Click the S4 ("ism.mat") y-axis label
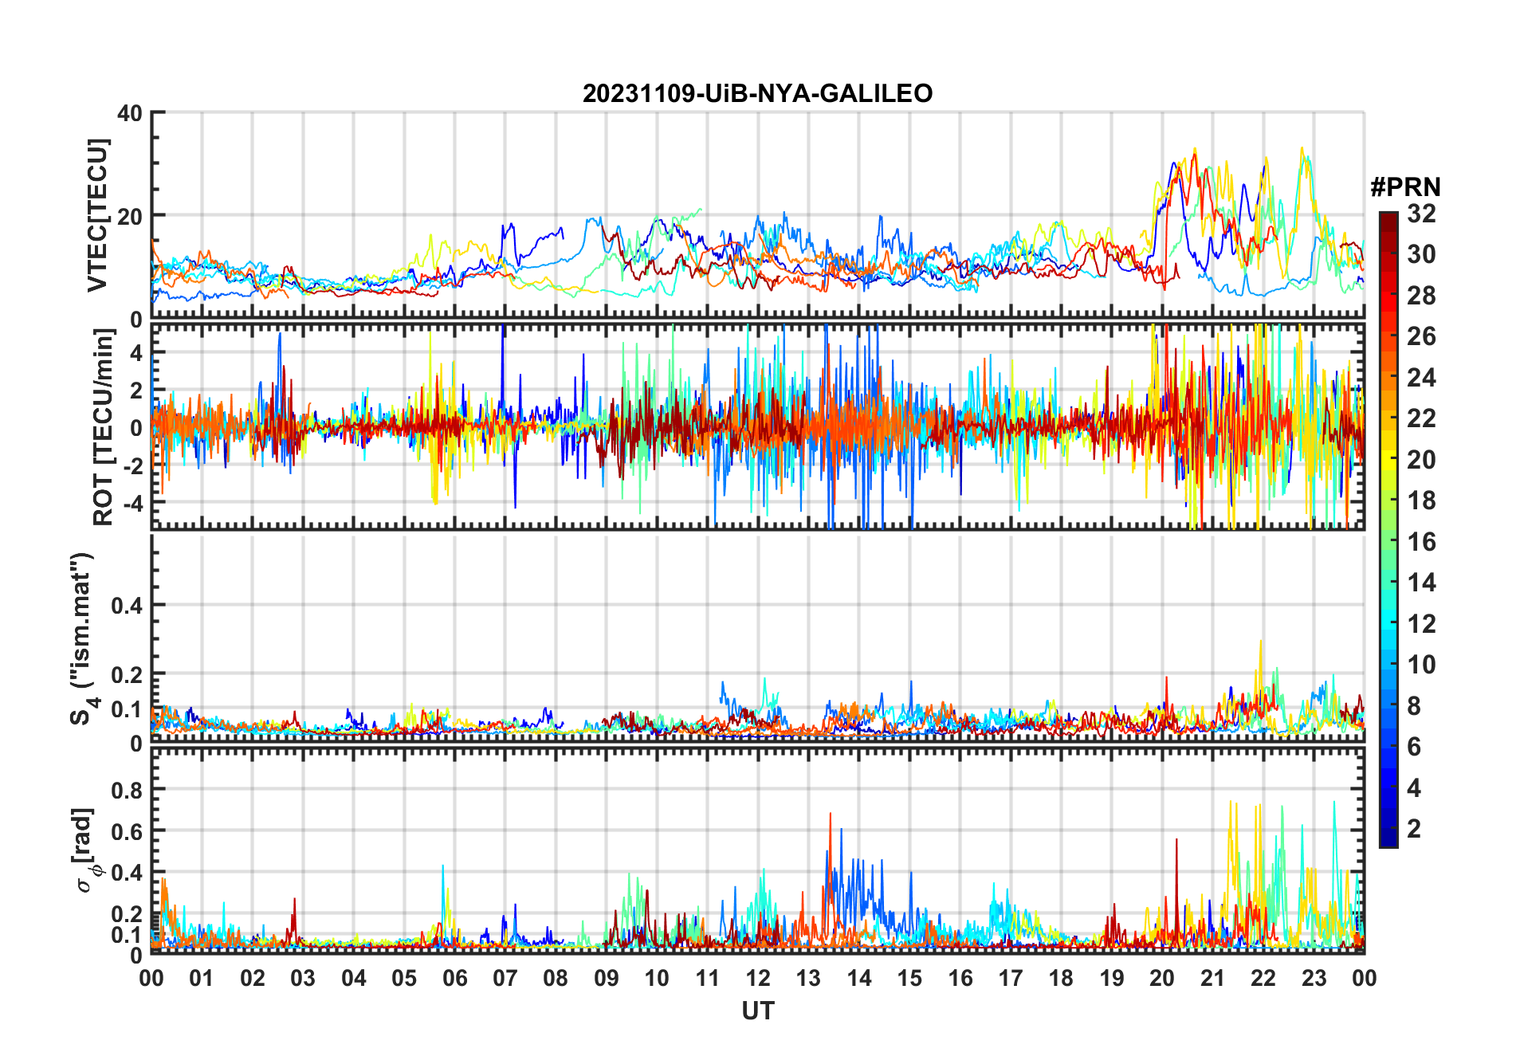 pyautogui.click(x=84, y=638)
